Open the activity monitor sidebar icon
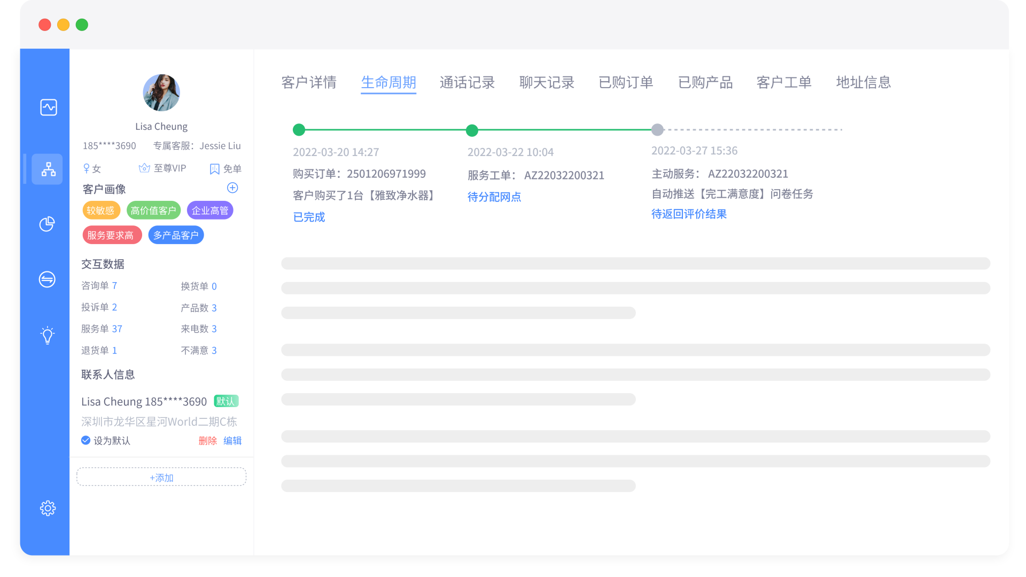 [x=48, y=107]
